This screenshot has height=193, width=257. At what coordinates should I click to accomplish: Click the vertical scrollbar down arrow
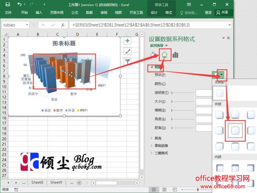click(142, 177)
